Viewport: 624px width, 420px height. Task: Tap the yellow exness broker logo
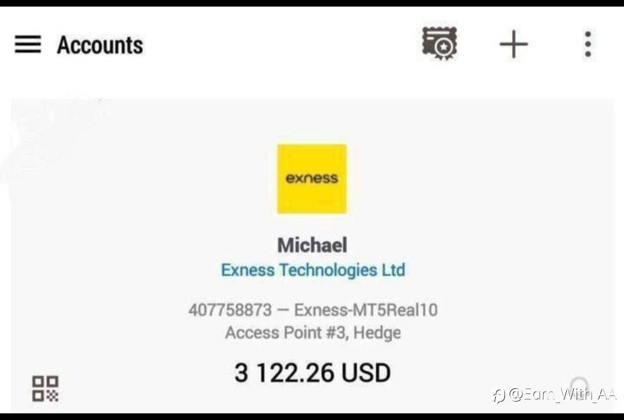[x=311, y=179]
